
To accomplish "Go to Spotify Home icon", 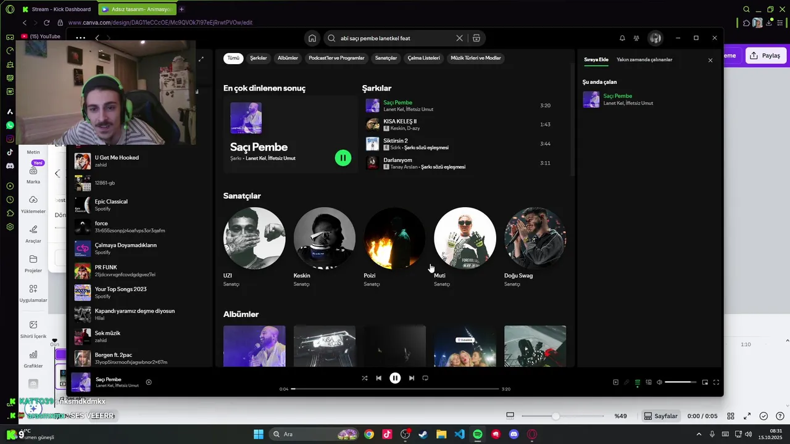I will pos(312,38).
